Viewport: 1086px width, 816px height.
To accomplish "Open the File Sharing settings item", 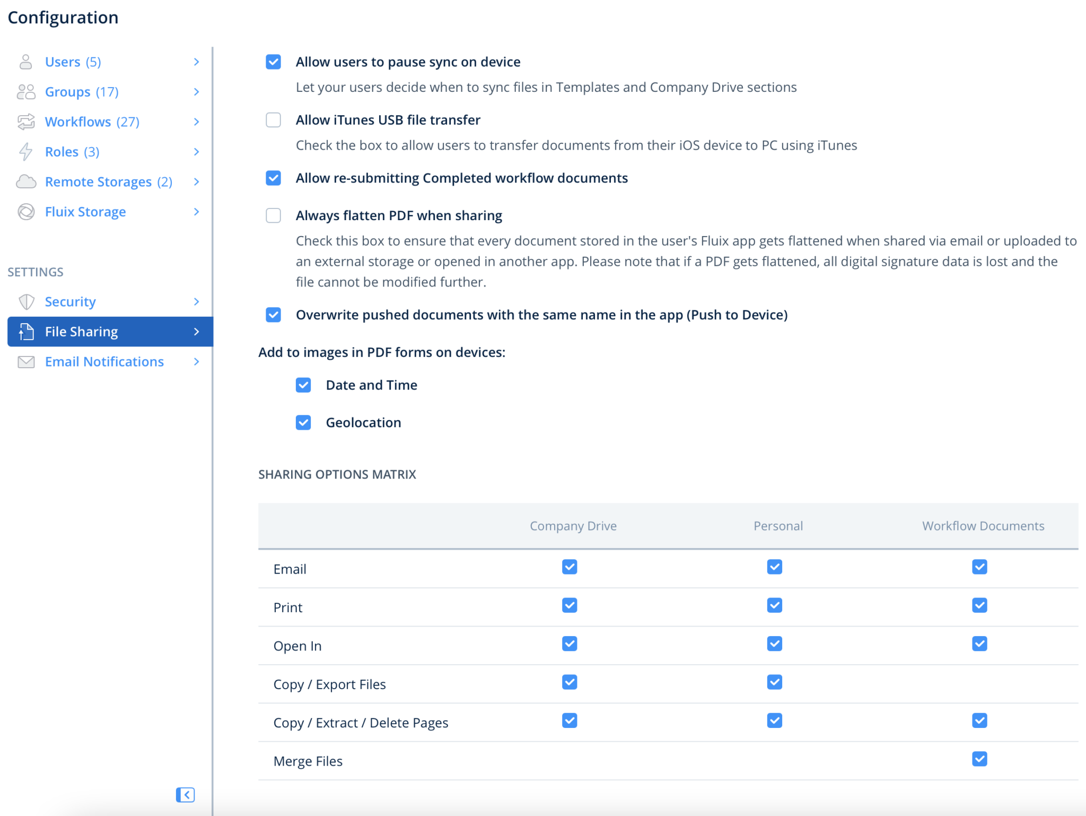I will (81, 332).
